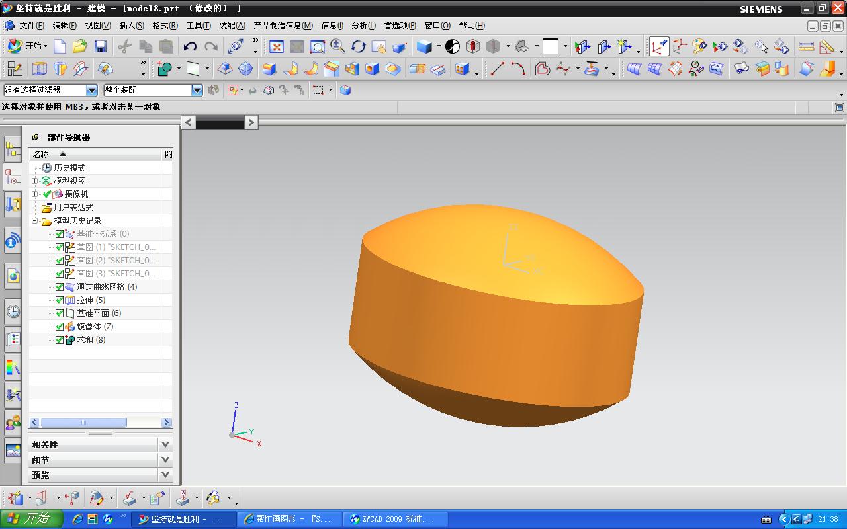Open the 整个装配 scope dropdown

(197, 90)
